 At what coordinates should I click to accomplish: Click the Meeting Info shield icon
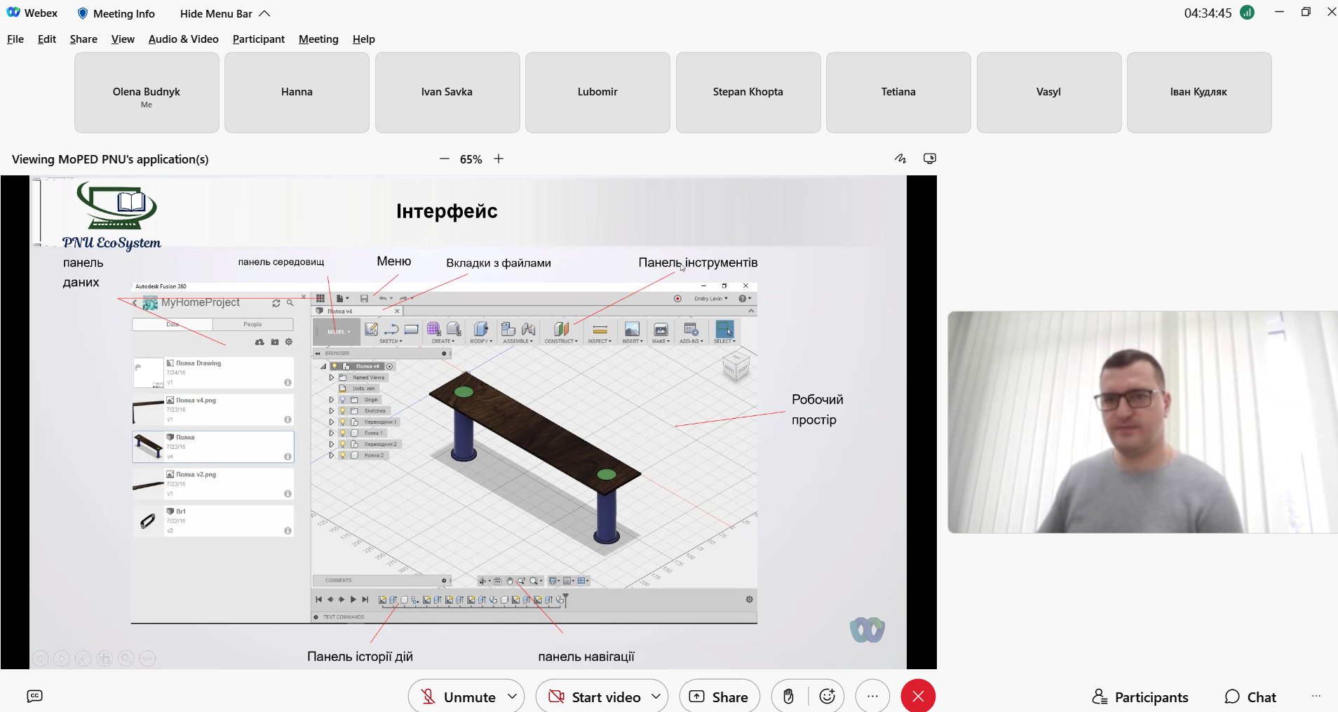83,13
